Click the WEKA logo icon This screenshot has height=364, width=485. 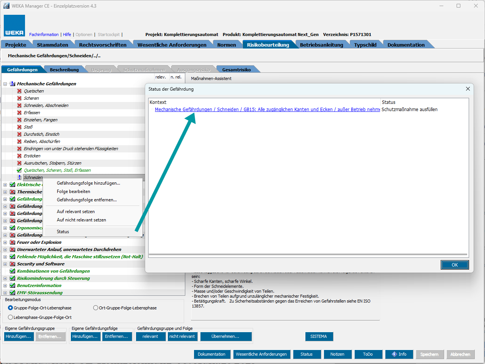(14, 26)
